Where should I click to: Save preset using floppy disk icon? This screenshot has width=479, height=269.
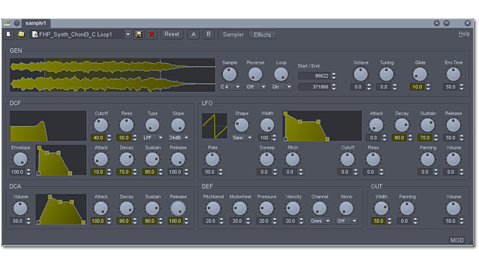click(x=138, y=34)
